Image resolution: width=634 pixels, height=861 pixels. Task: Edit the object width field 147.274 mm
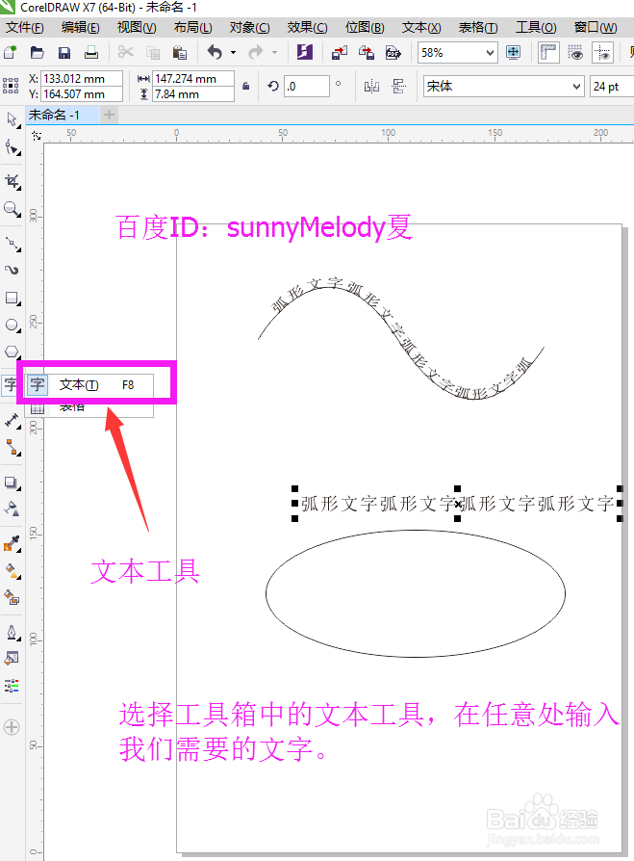193,79
